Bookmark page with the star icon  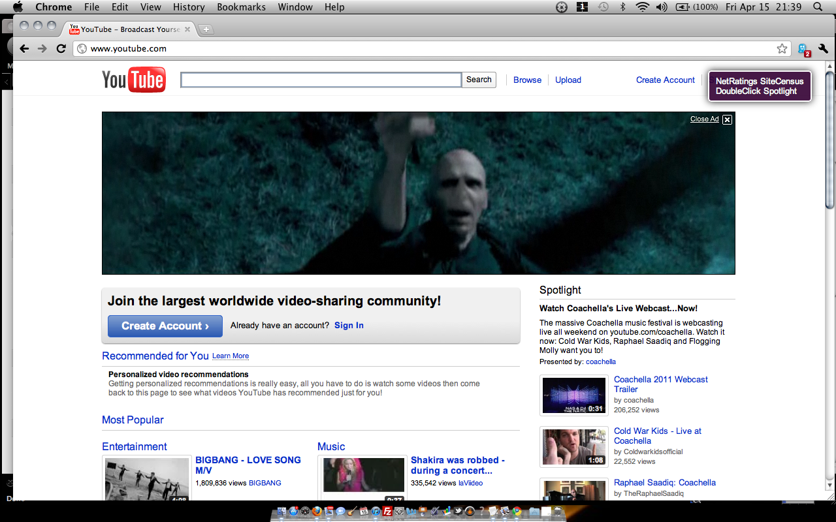(782, 48)
